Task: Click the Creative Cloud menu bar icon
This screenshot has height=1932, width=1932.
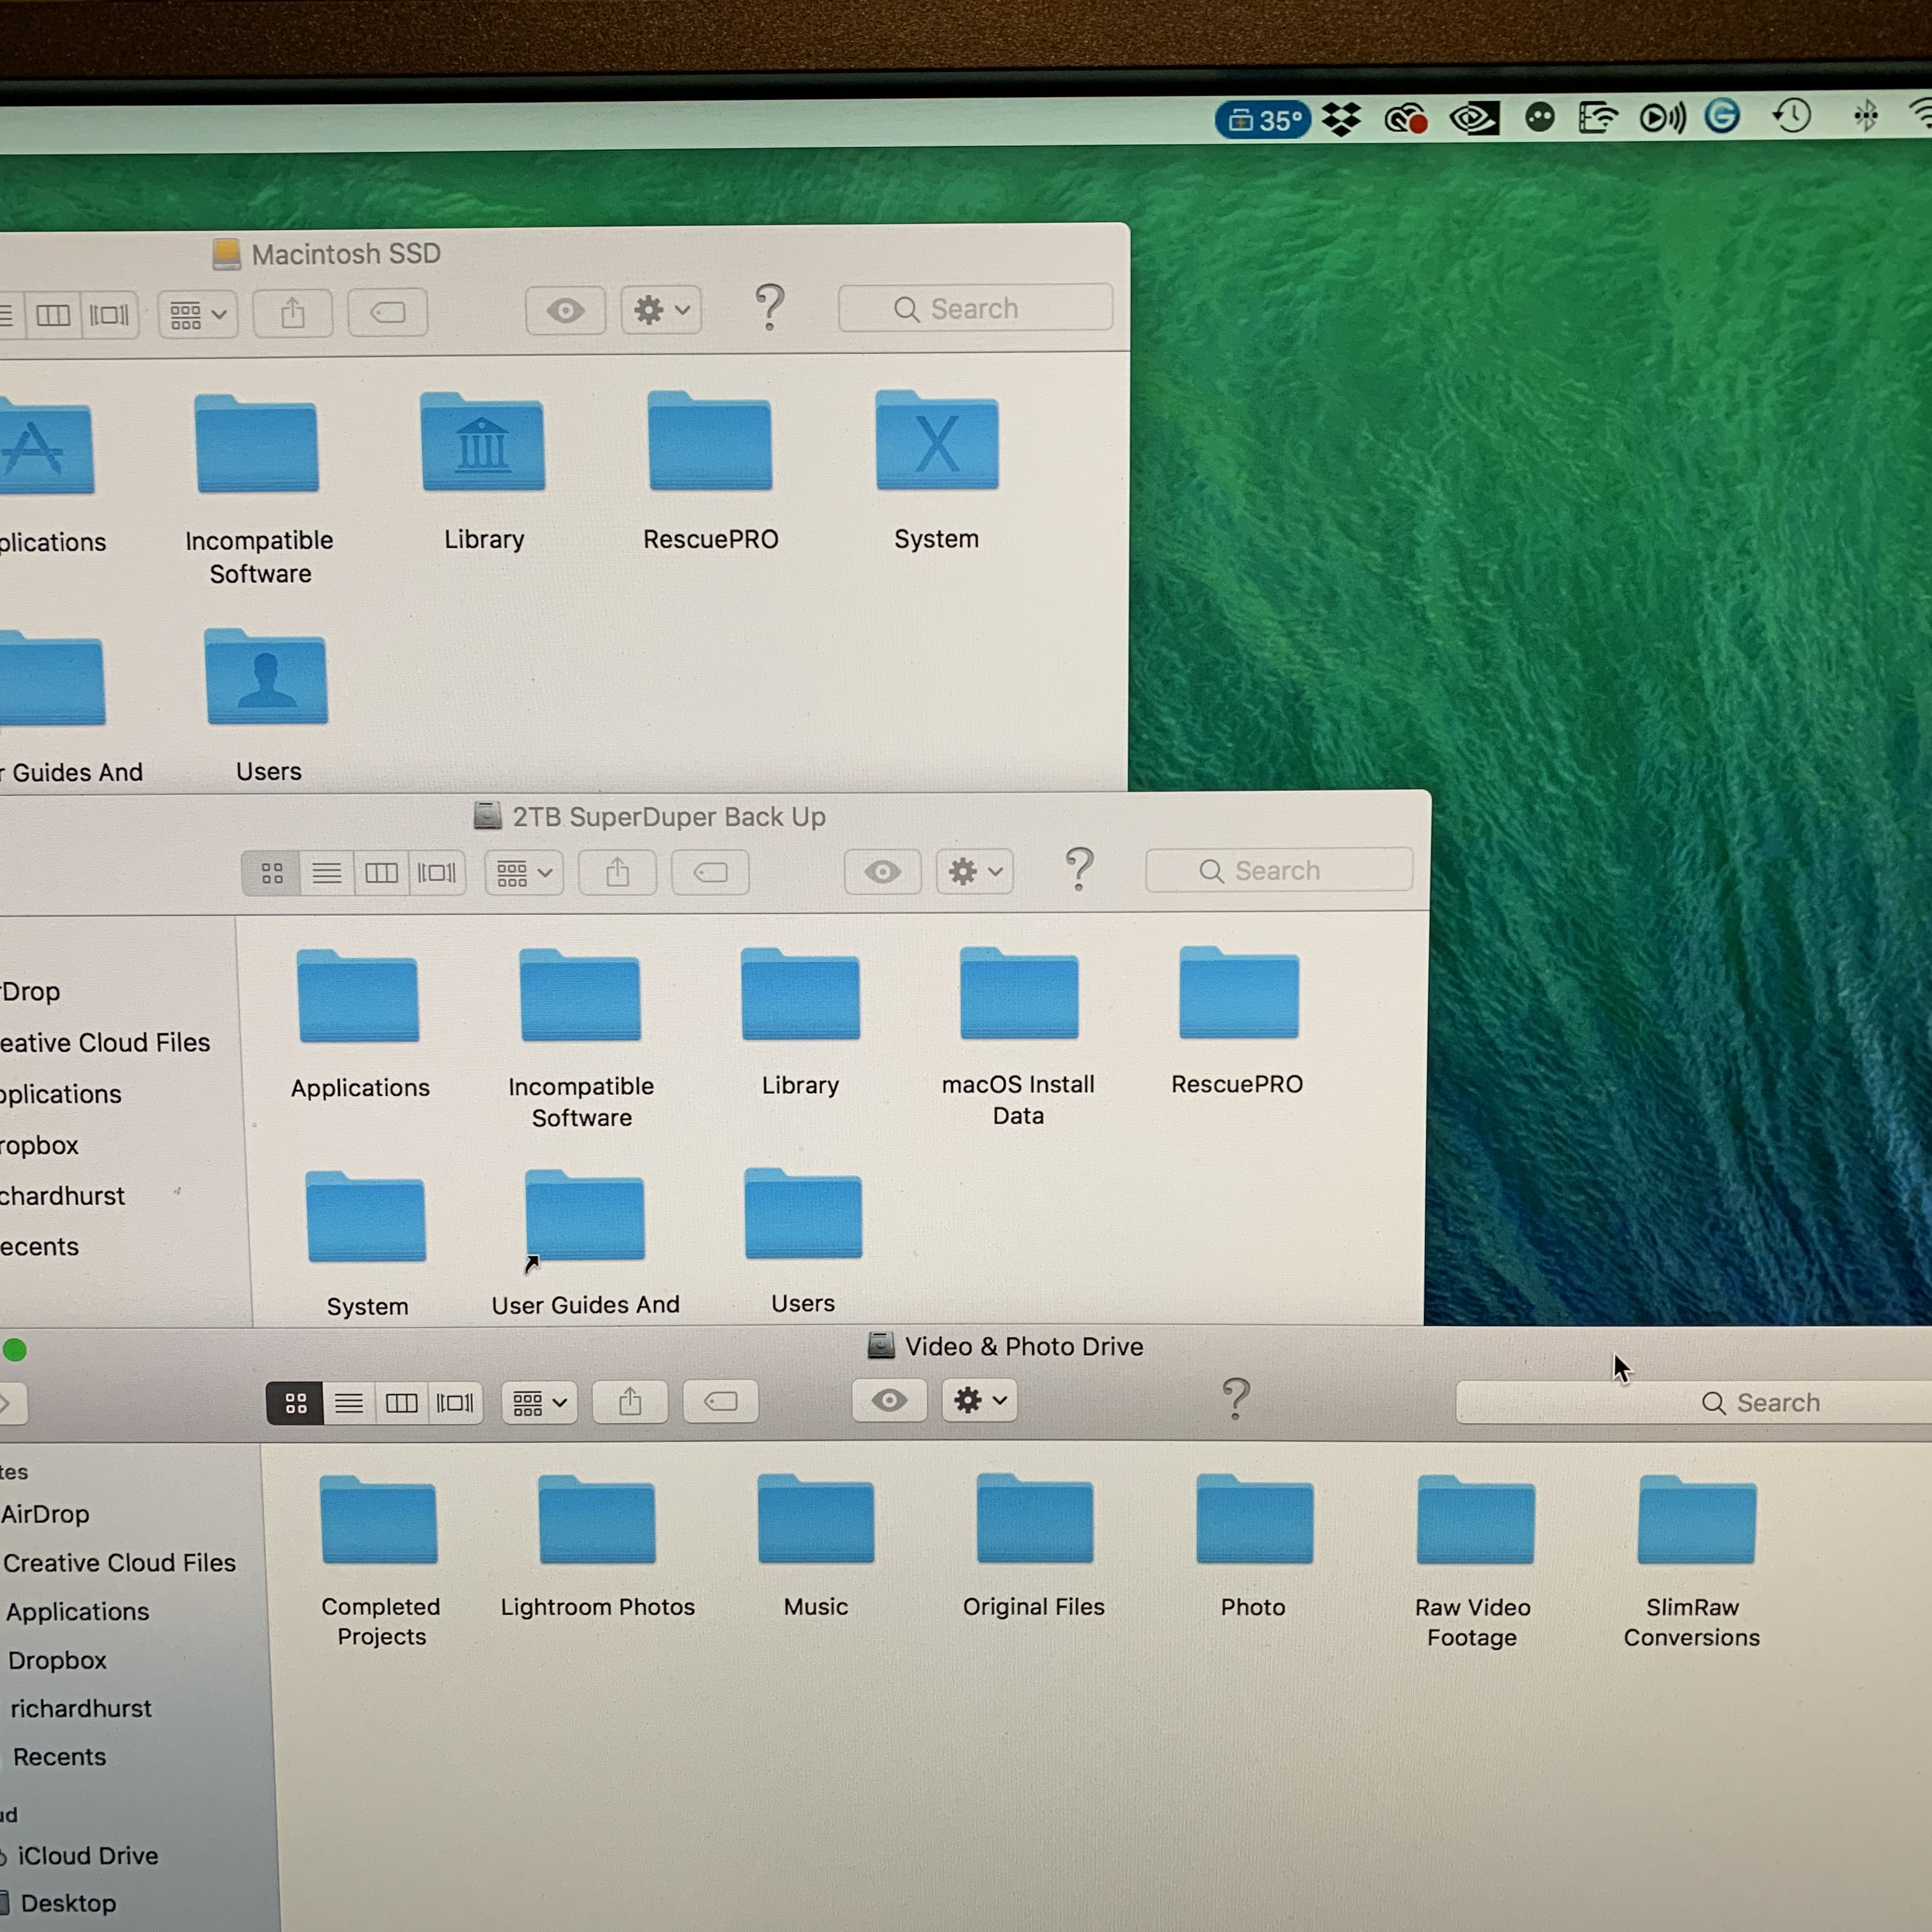Action: [1405, 119]
